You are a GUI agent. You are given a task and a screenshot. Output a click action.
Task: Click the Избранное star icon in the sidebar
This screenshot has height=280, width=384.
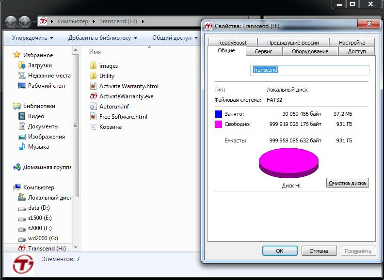pyautogui.click(x=16, y=55)
